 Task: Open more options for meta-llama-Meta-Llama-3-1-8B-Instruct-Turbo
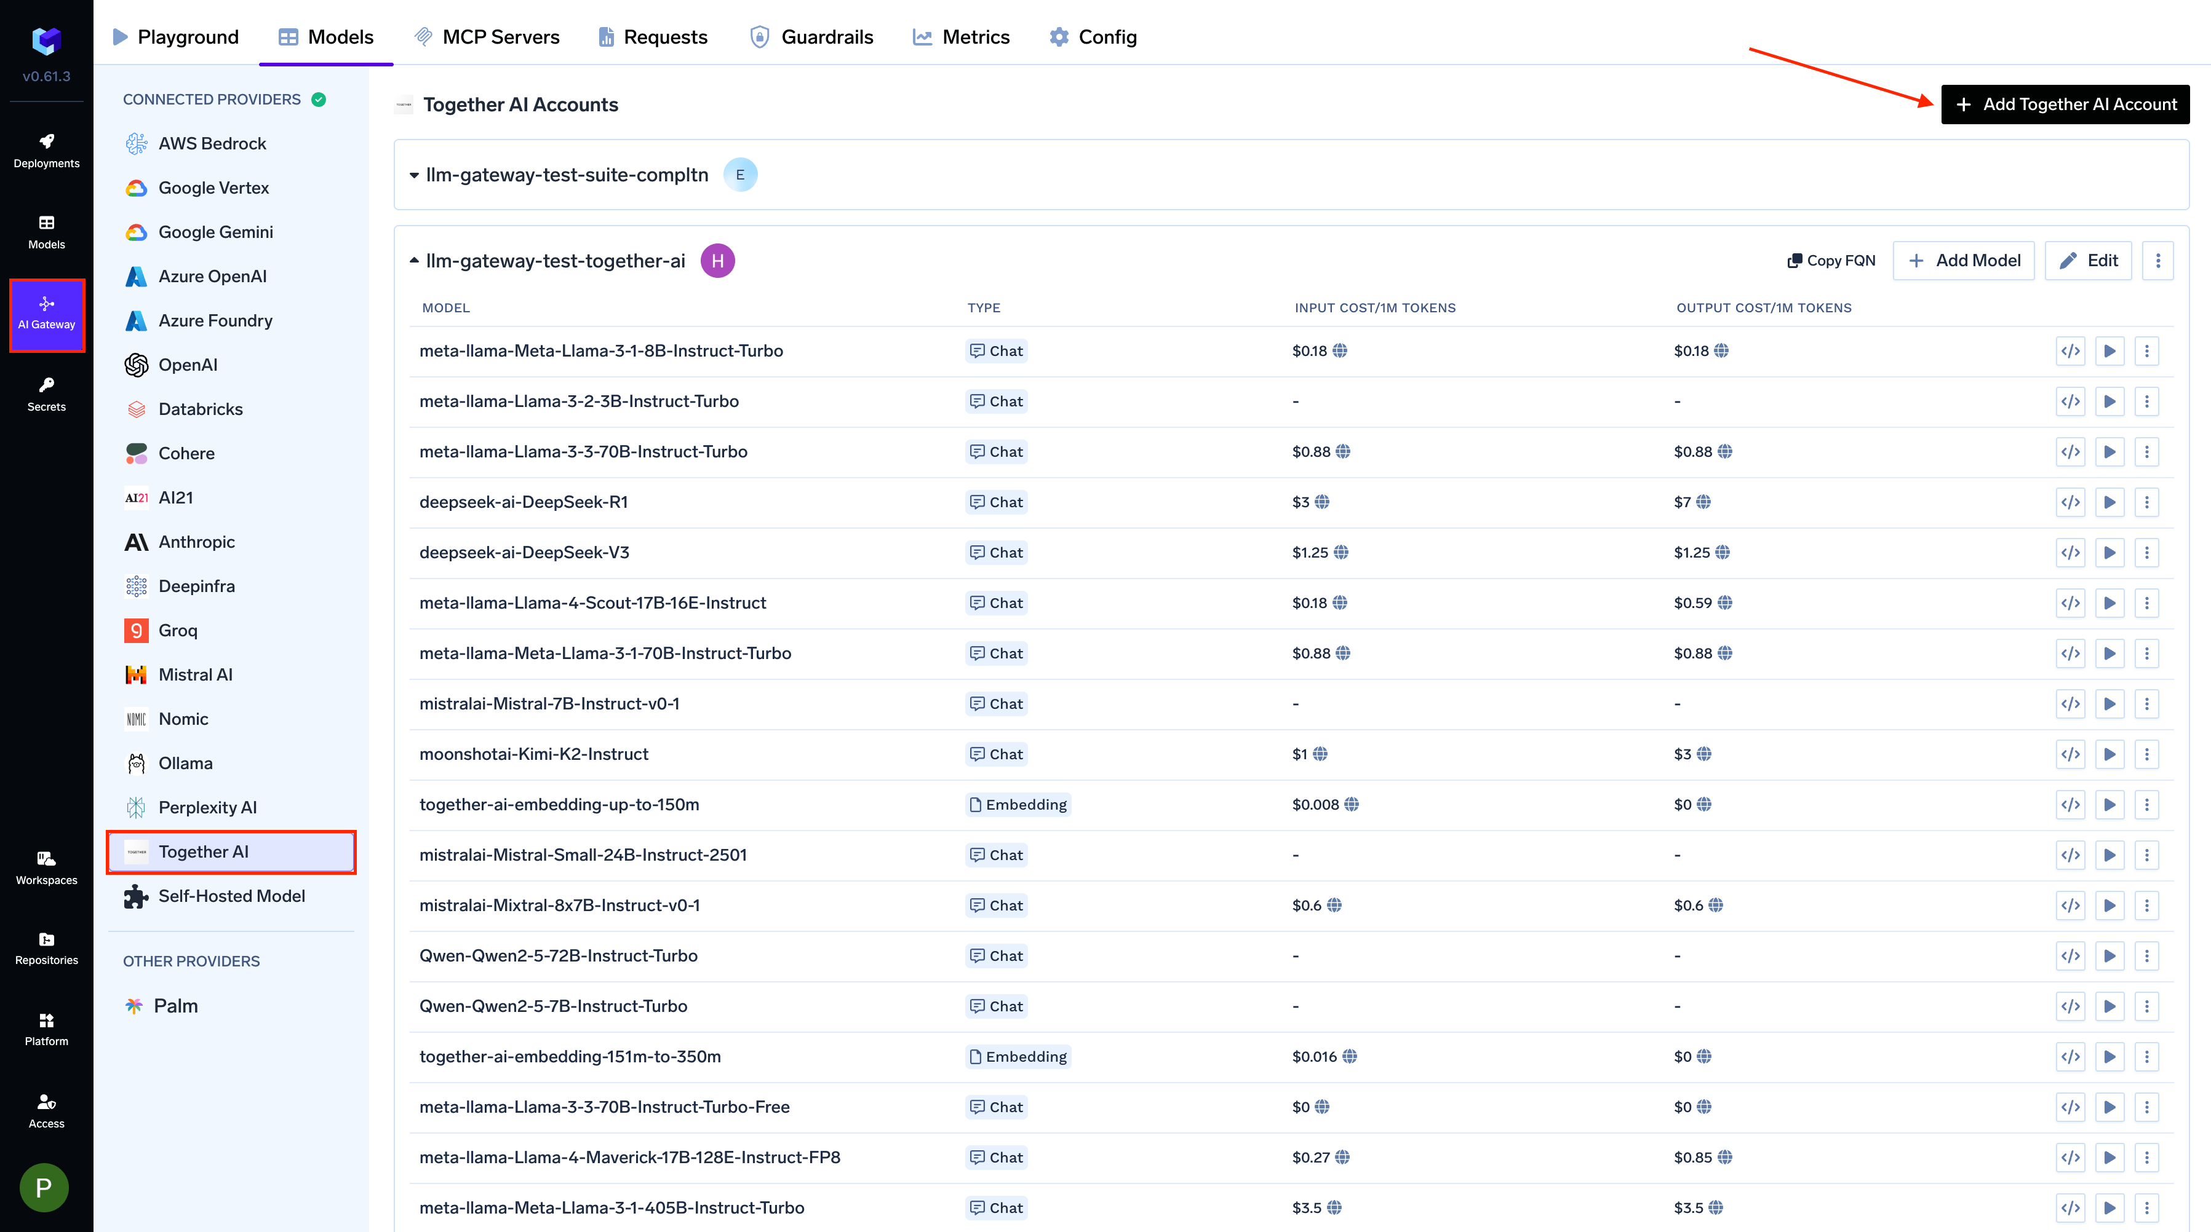tap(2146, 351)
